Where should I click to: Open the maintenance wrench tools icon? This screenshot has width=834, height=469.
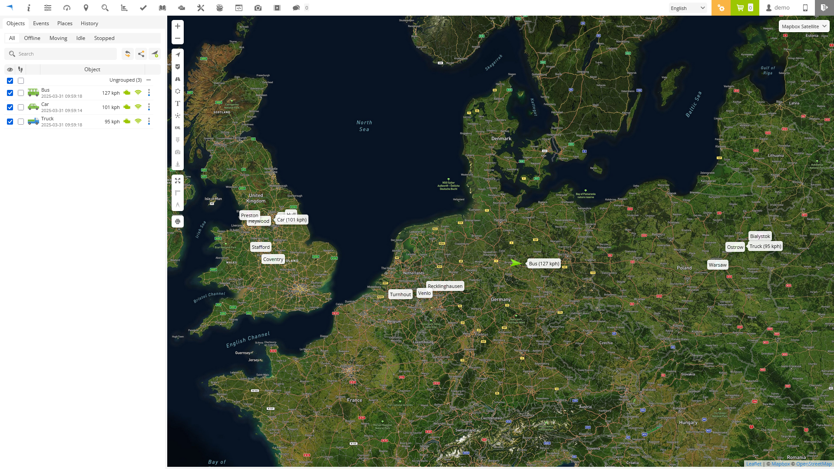click(201, 8)
